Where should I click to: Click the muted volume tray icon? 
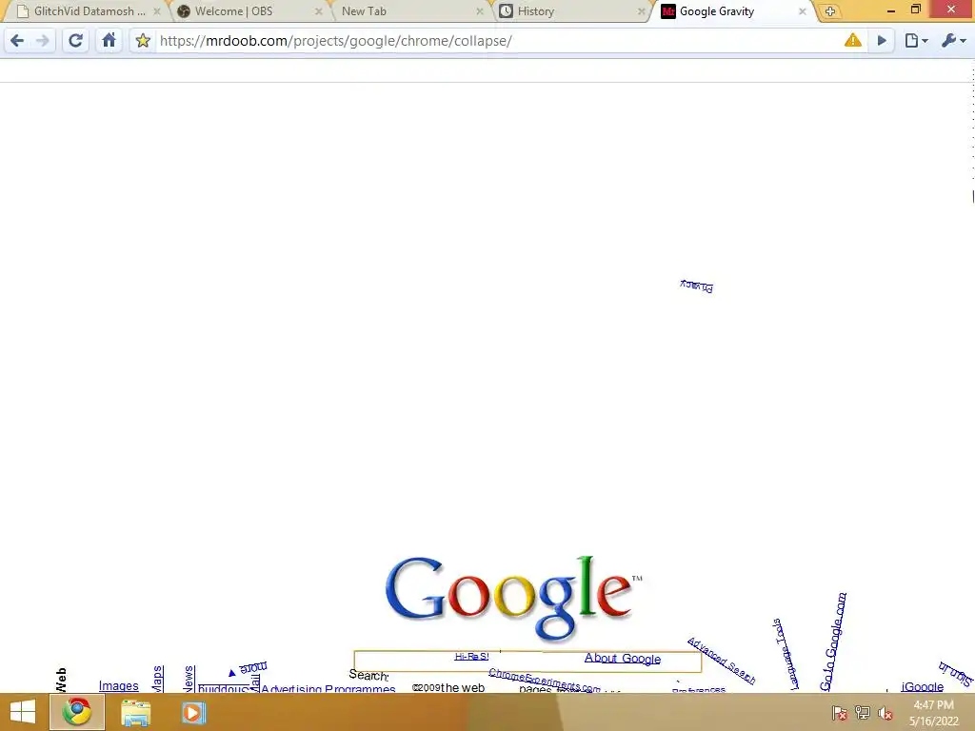(x=885, y=713)
